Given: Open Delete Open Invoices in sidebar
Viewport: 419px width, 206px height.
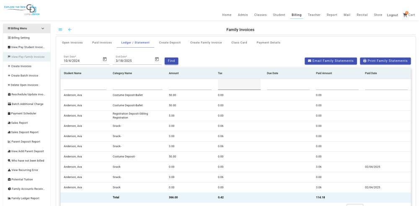Looking at the screenshot, I should (23, 85).
